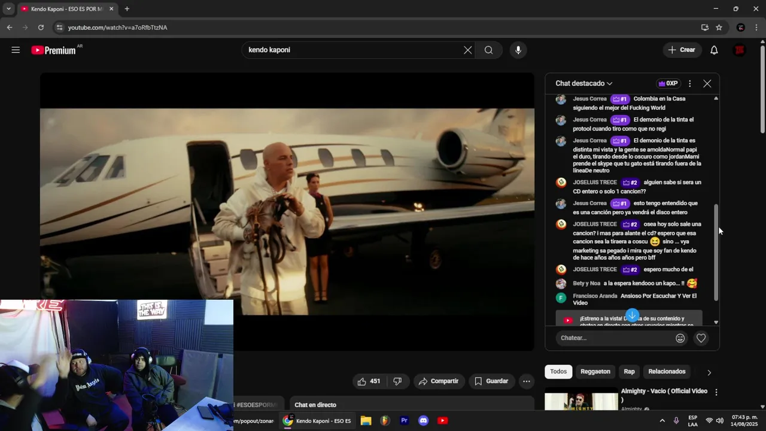This screenshot has height=431, width=766.
Task: Like the video with 451 likes
Action: 369,381
